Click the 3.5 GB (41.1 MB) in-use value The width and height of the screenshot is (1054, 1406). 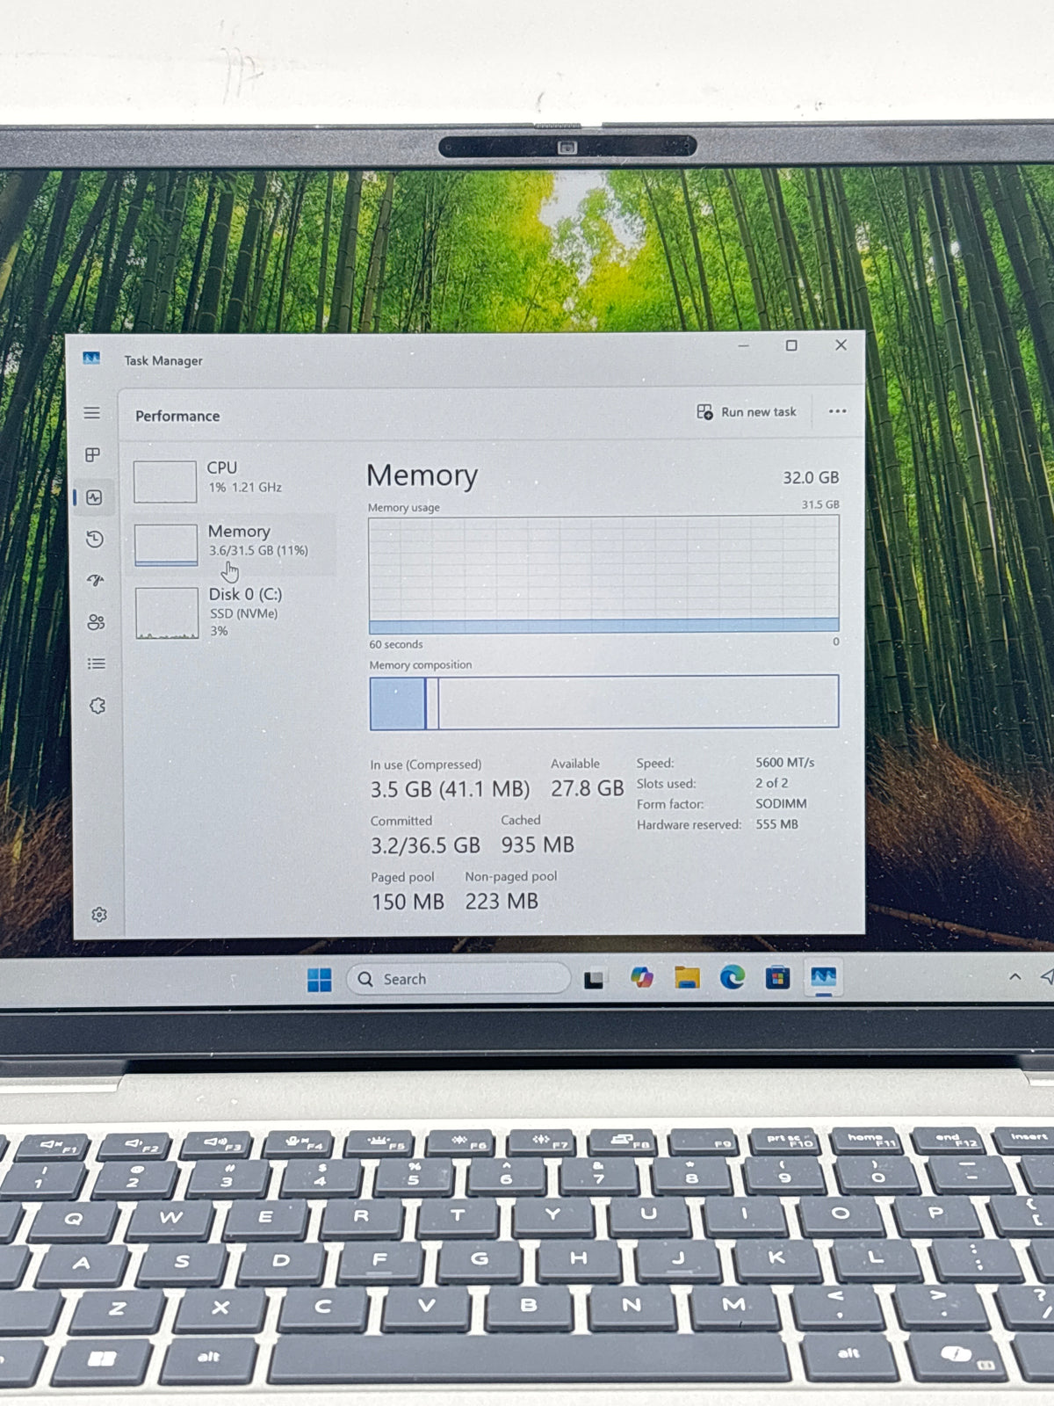tap(450, 789)
